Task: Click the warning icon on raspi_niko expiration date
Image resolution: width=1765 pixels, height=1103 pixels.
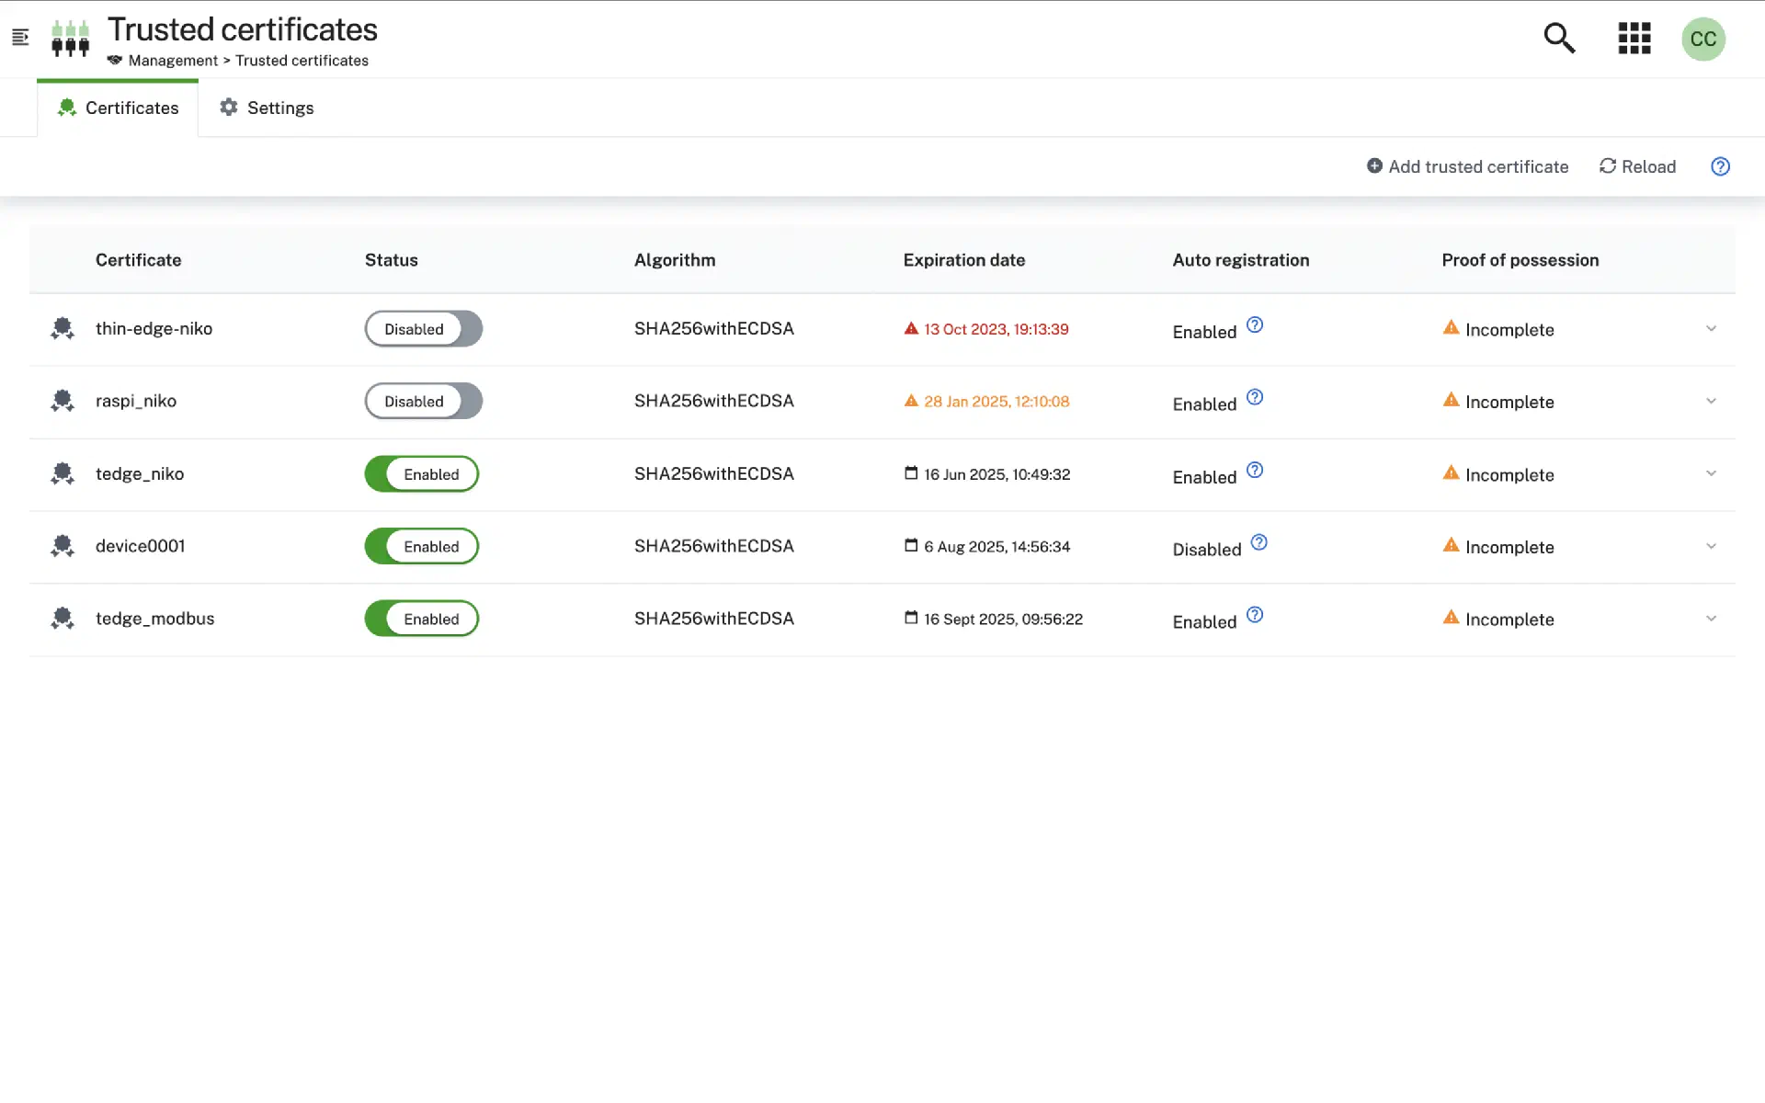Action: click(x=911, y=401)
